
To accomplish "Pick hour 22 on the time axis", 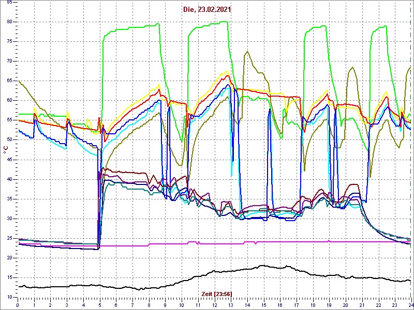I will click(378, 305).
